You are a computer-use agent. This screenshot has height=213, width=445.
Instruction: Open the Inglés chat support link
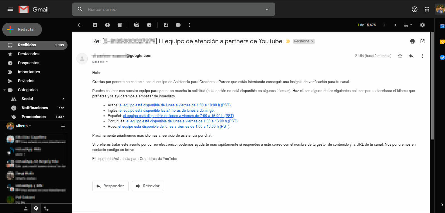coord(167,110)
